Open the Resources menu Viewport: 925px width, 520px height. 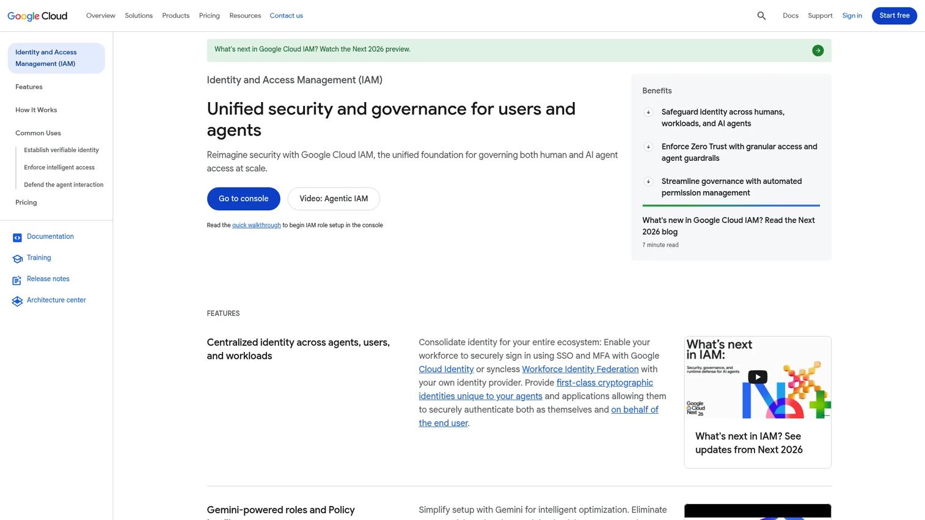pos(245,16)
